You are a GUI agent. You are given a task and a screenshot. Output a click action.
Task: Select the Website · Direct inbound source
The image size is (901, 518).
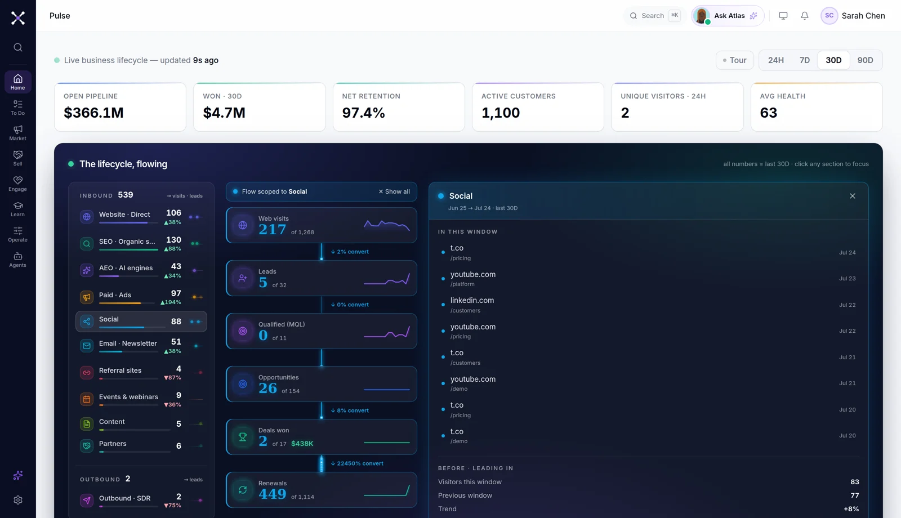(x=141, y=217)
